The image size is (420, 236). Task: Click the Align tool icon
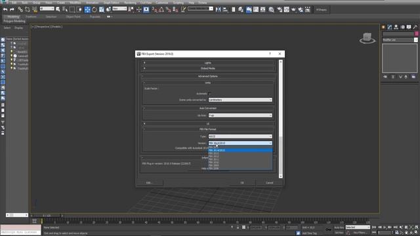pos(226,10)
